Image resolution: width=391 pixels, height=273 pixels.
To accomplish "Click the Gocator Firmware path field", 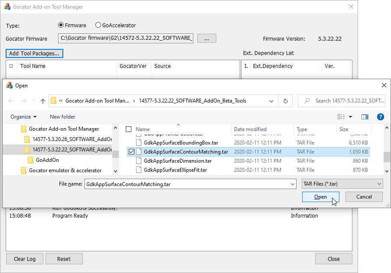I will tap(126, 39).
